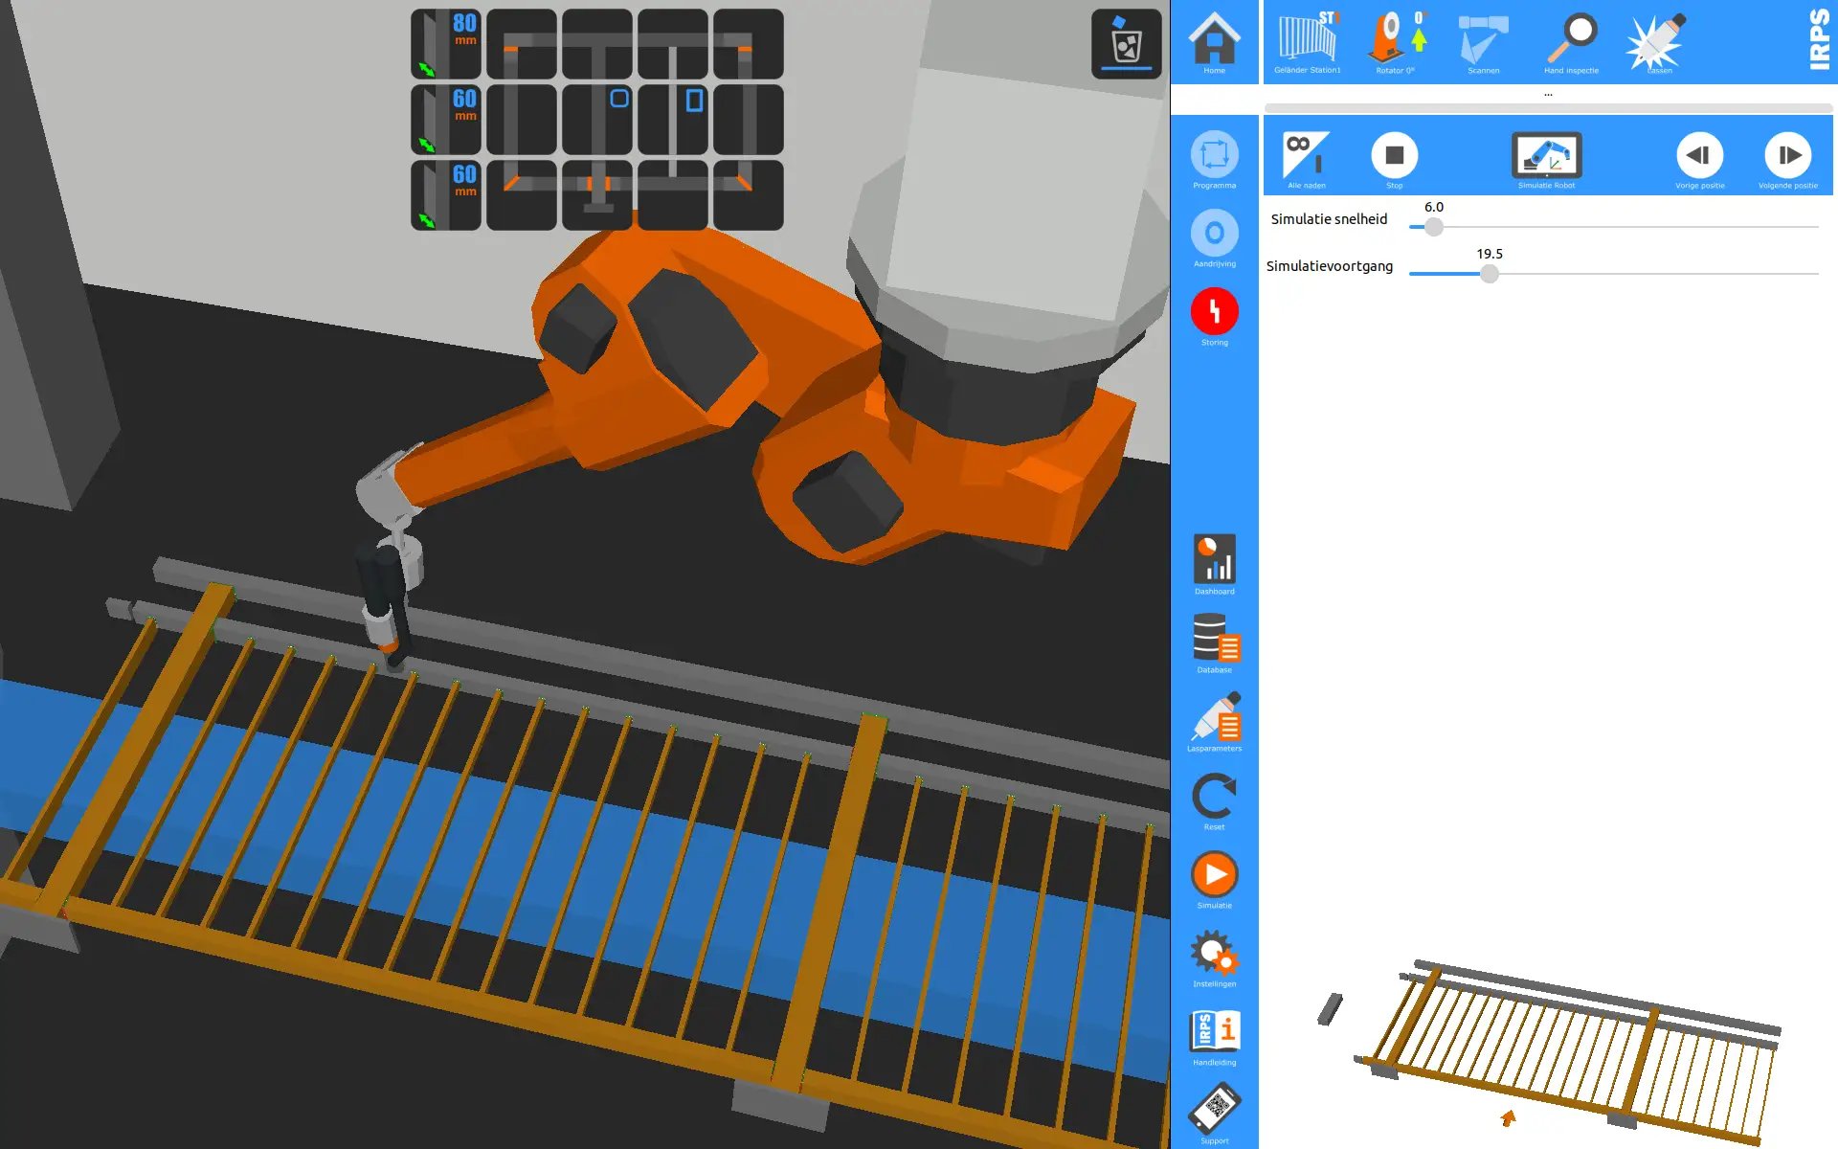Click the IRPS logo
1838x1149 pixels.
coord(1819,39)
